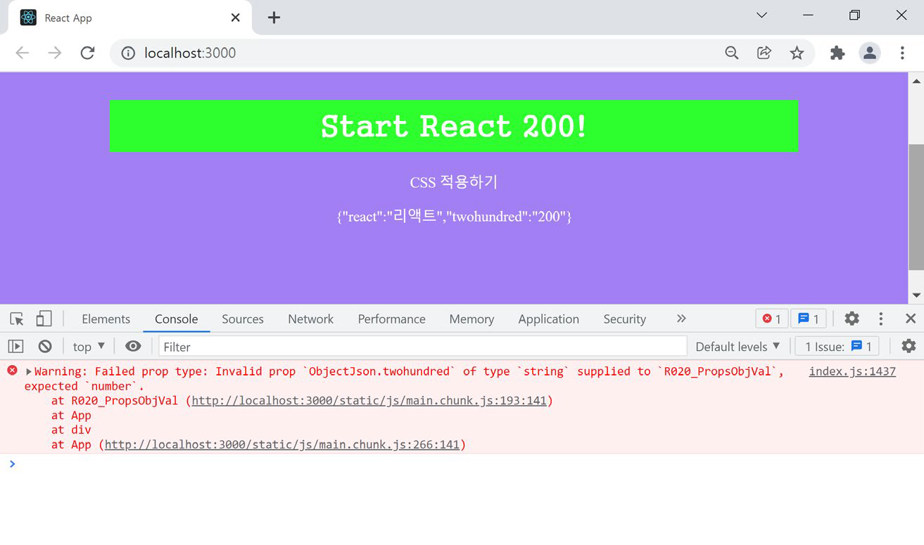Click the zoom magnifier icon in address bar

pyautogui.click(x=732, y=53)
